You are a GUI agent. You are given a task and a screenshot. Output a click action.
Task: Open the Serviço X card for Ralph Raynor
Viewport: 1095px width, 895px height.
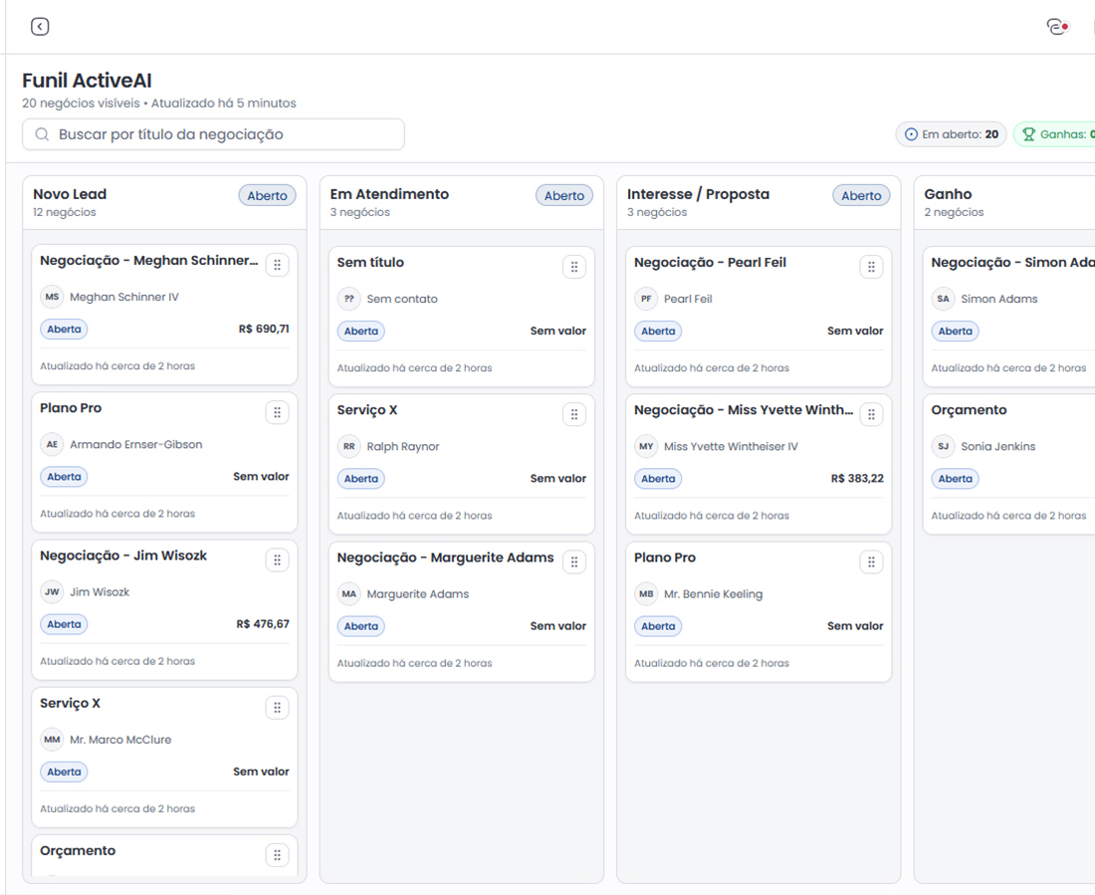pos(438,411)
